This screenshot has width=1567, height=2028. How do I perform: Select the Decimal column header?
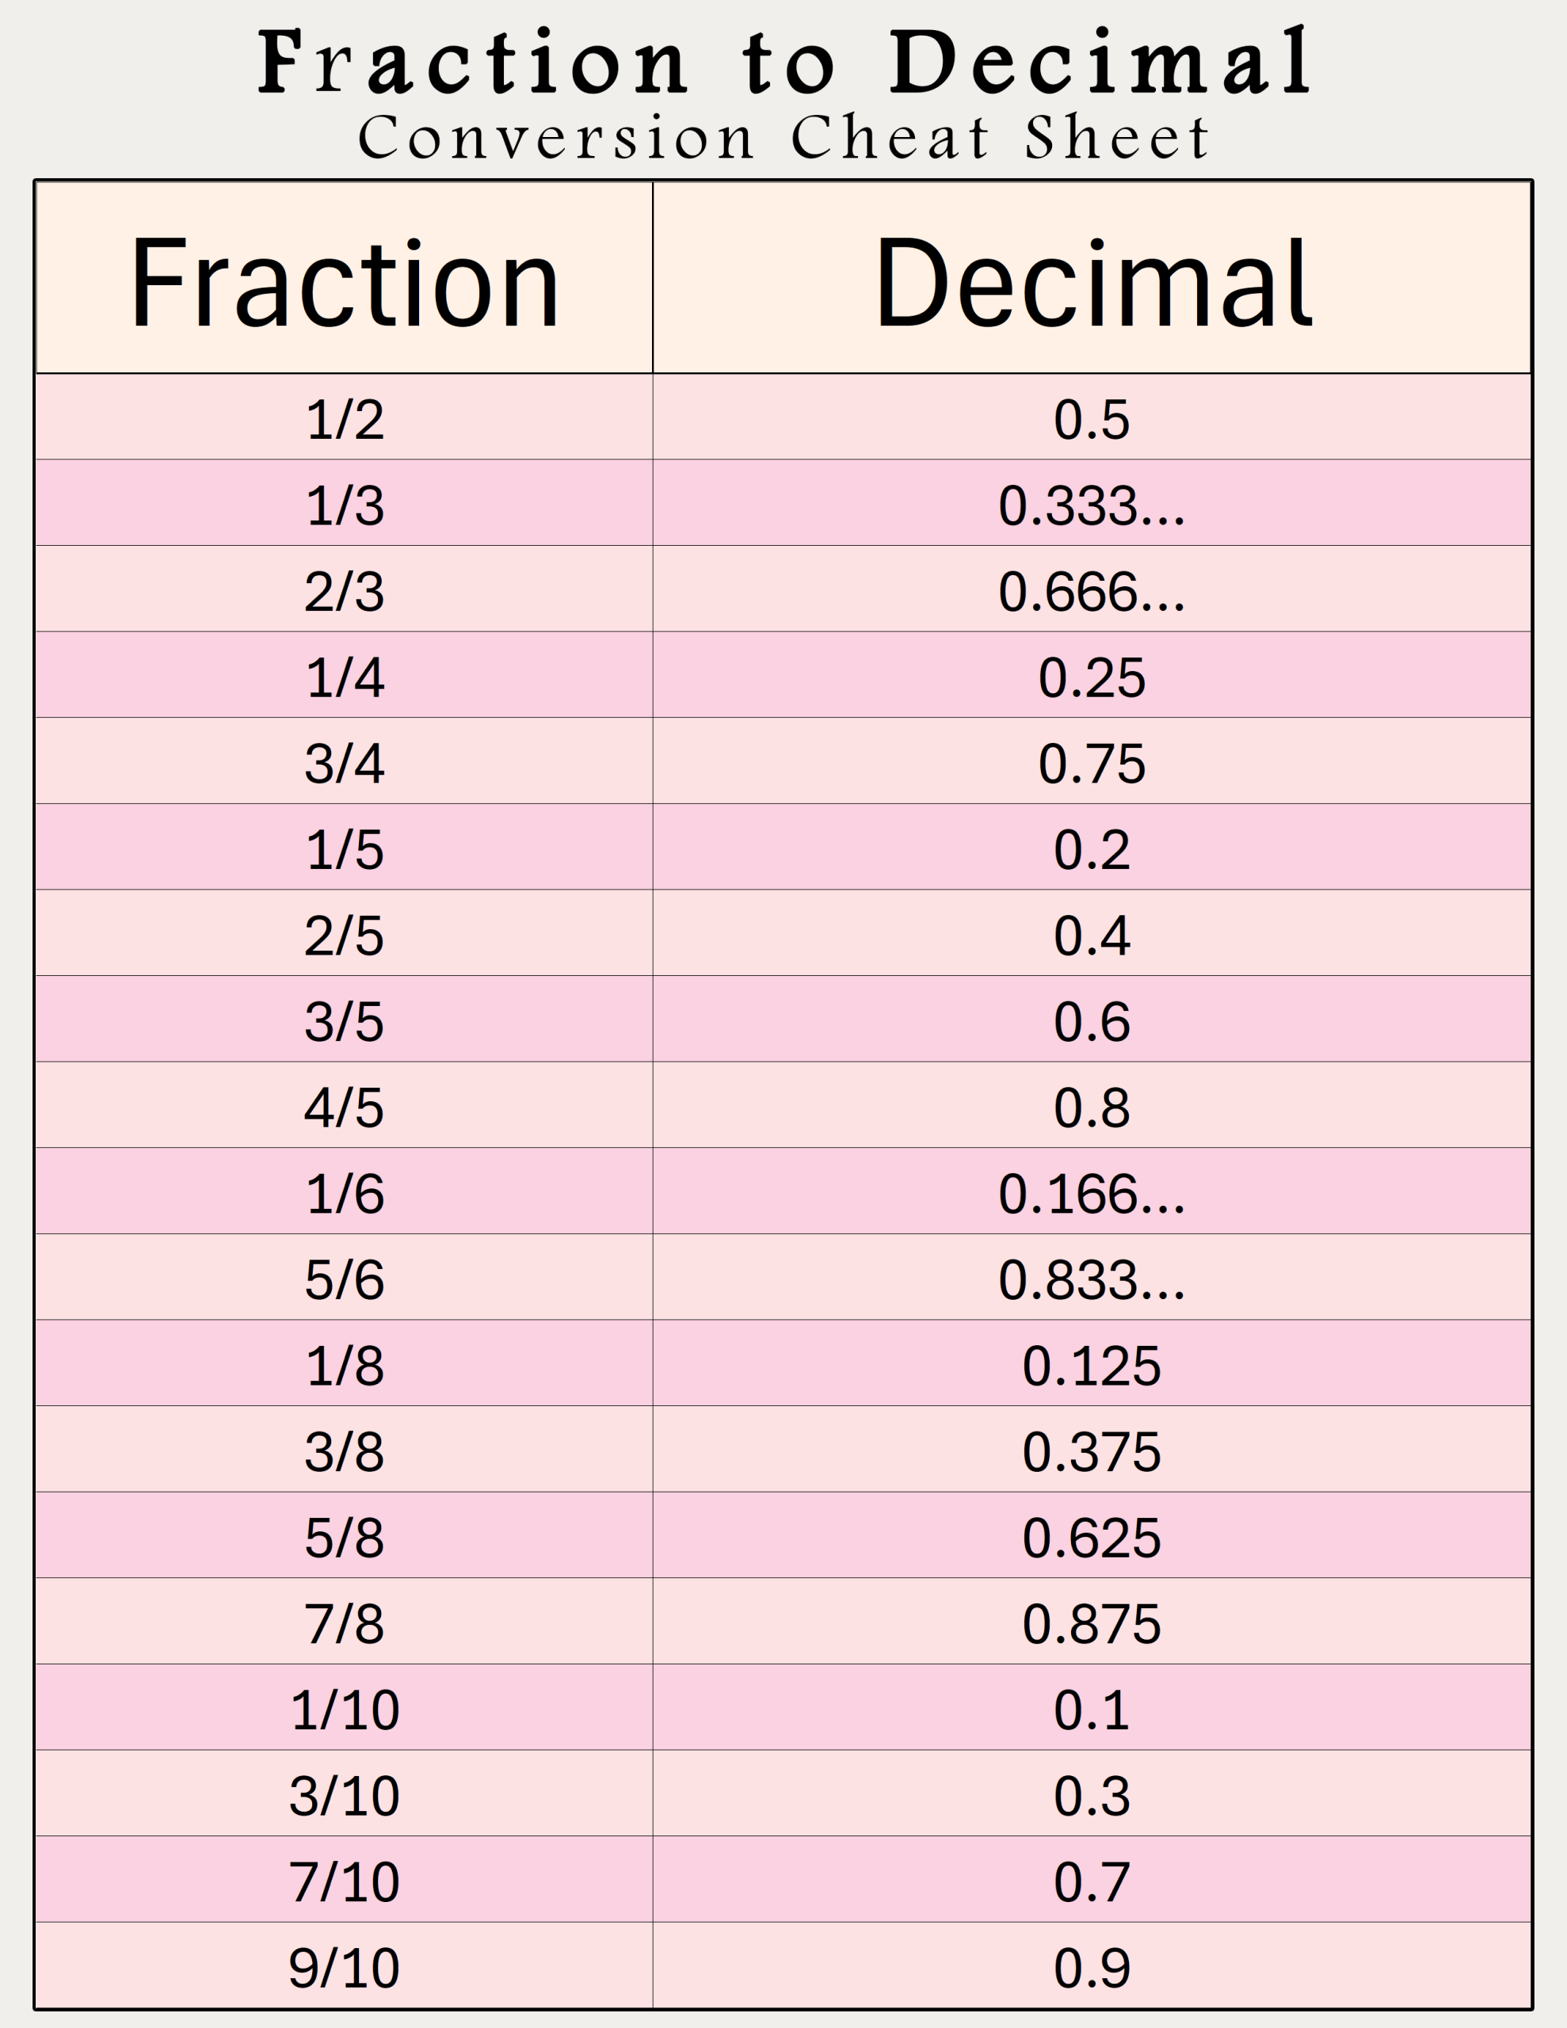pyautogui.click(x=1092, y=282)
